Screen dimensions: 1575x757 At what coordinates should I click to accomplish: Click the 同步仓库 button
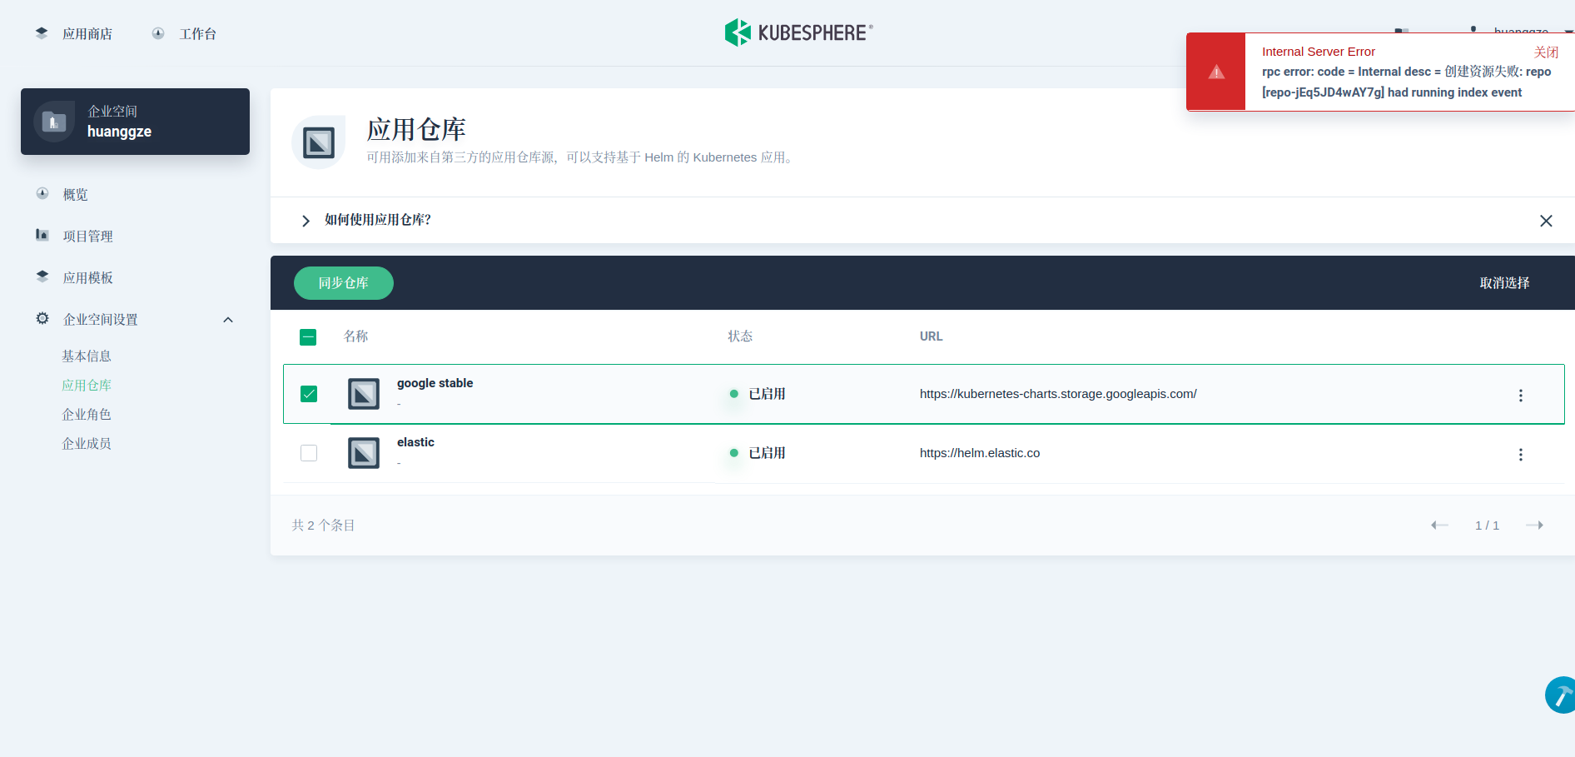coord(344,283)
